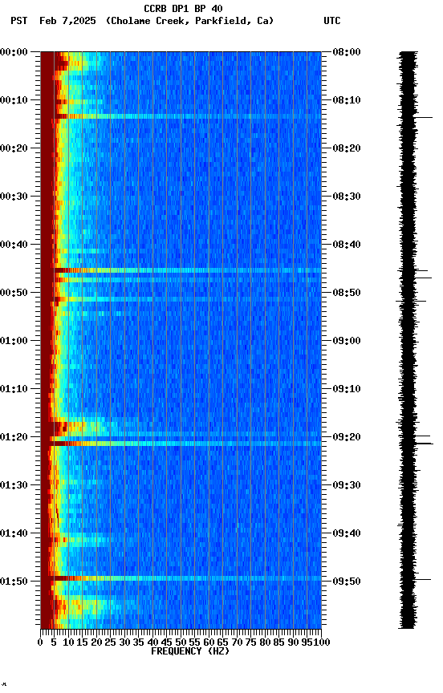Click the UTC time label "08:20"
Viewport: 443px width, 693px height.
(x=347, y=148)
